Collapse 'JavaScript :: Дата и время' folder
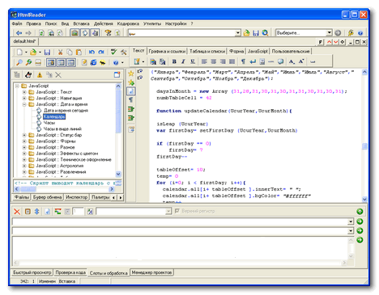The image size is (379, 295). [24, 104]
